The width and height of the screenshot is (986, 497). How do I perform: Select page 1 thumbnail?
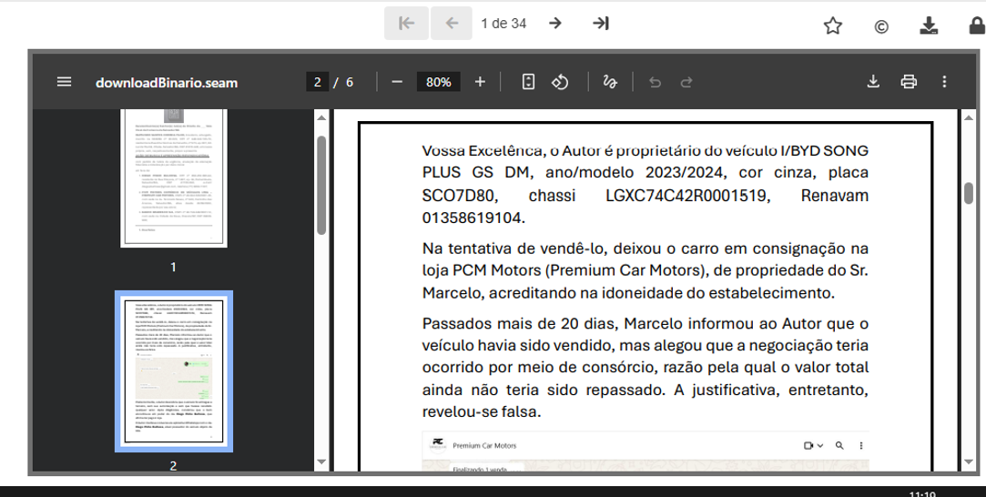(174, 177)
